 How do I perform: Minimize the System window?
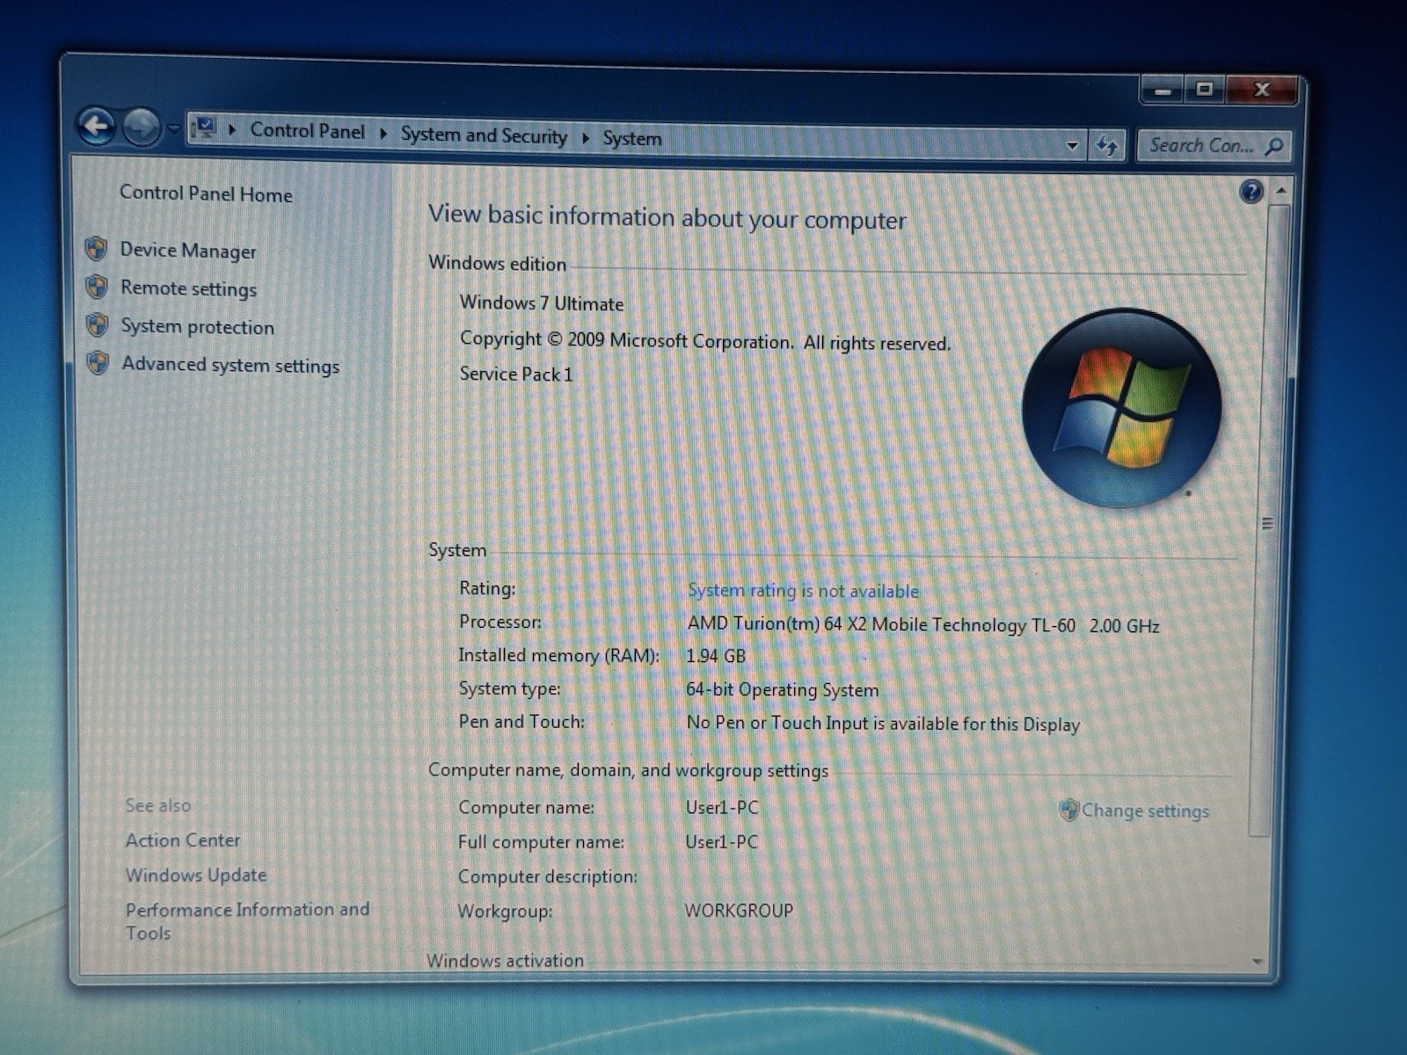(1163, 89)
